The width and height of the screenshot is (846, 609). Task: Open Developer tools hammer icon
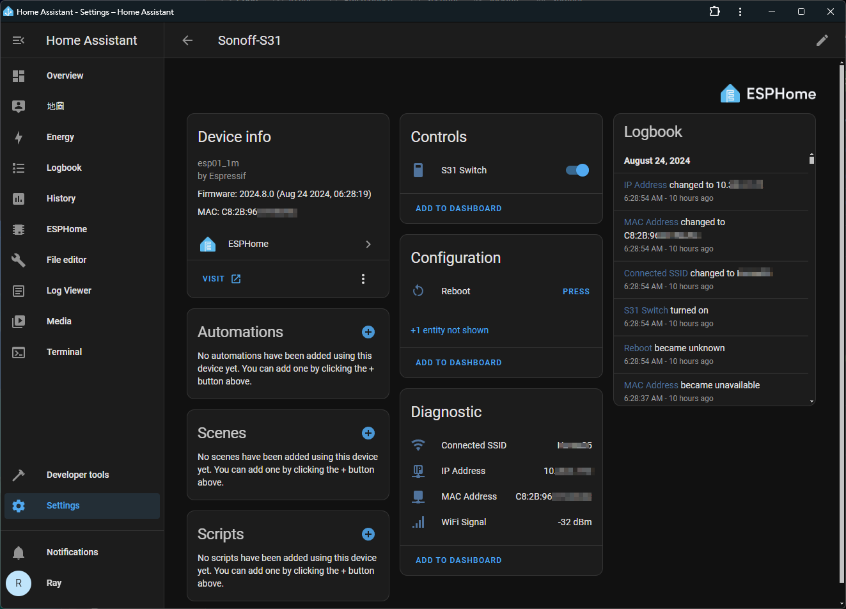point(19,475)
